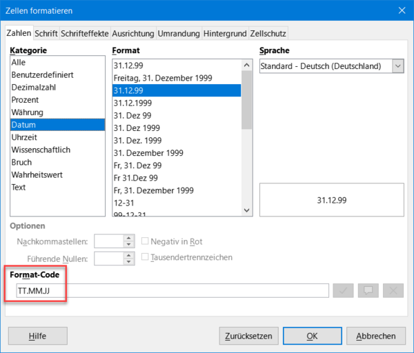Toggle the Negativ in Rot checkbox
The image size is (414, 353).
146,241
